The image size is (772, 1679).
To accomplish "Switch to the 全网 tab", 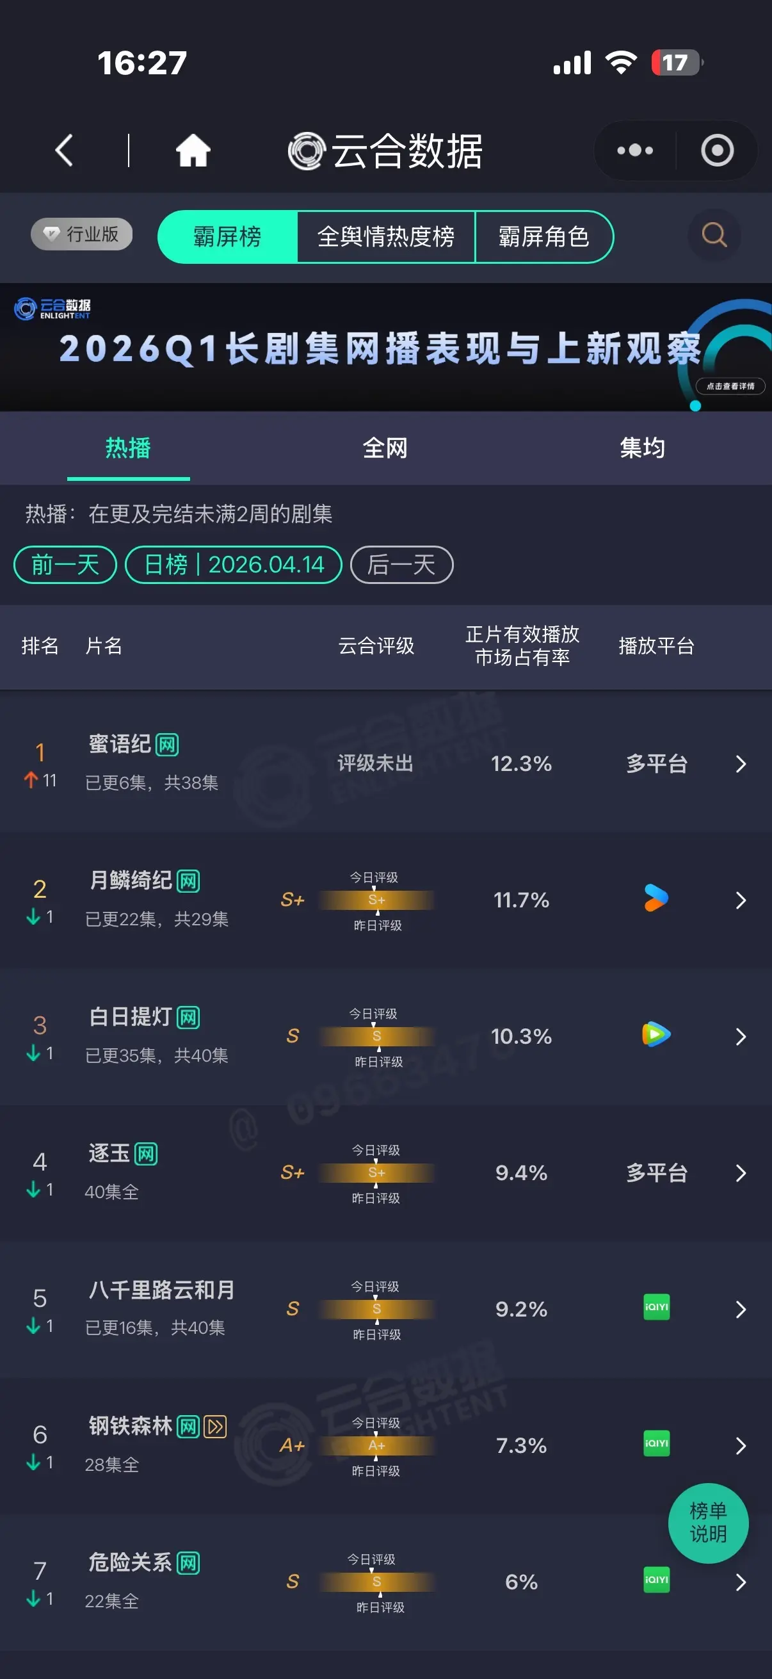I will coord(385,448).
